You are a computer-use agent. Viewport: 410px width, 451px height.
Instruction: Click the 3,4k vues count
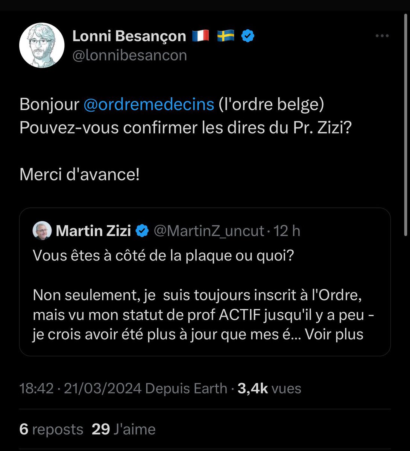point(269,388)
